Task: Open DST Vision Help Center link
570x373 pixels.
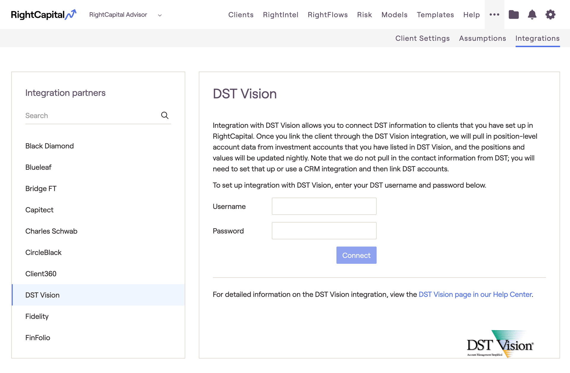Action: tap(475, 294)
